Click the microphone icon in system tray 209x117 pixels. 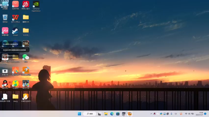171,114
